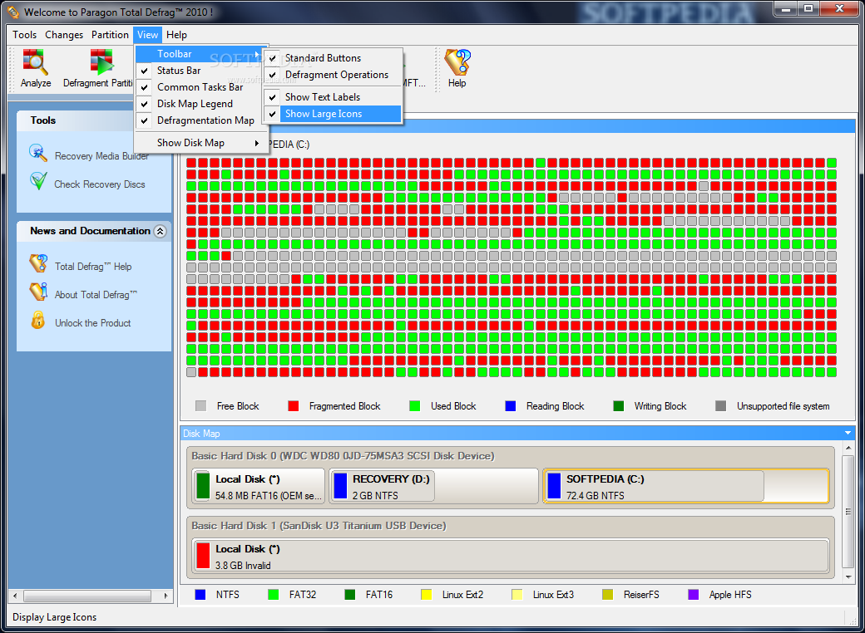Click the green FAT16 Local Disk partition icon
Image resolution: width=865 pixels, height=633 pixels.
click(203, 486)
